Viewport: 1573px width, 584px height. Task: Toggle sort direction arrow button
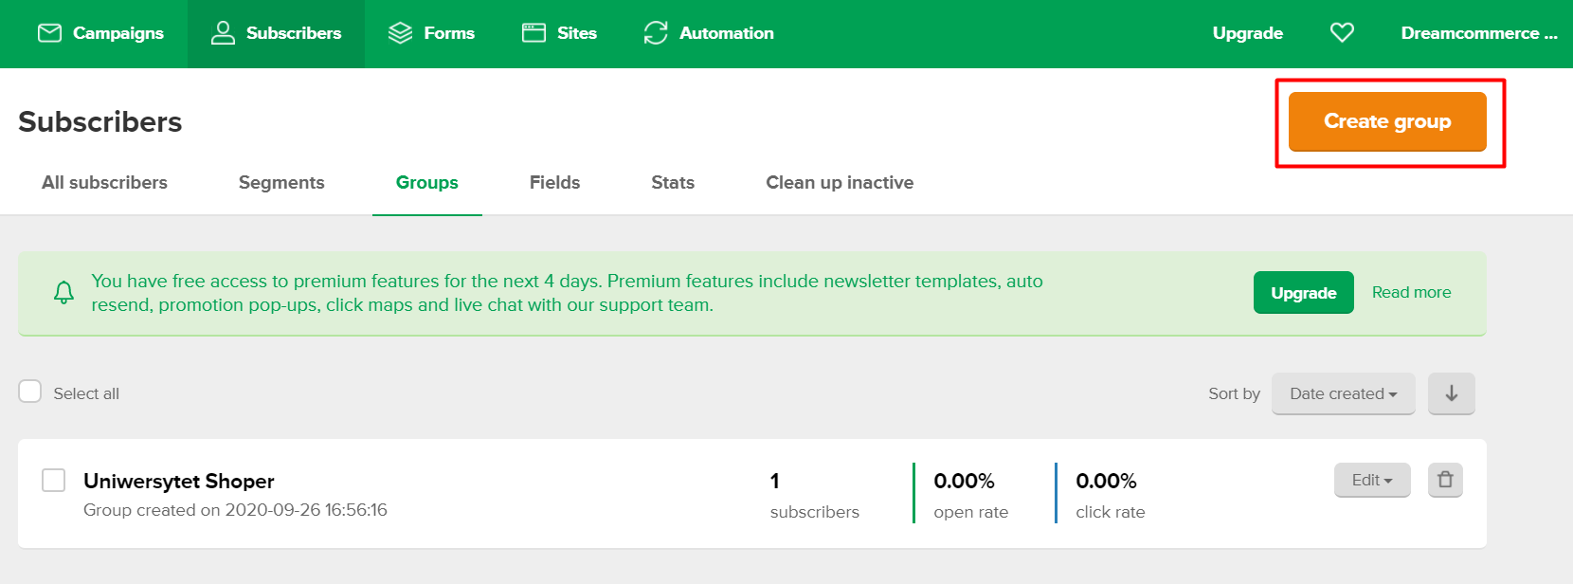[x=1451, y=393]
